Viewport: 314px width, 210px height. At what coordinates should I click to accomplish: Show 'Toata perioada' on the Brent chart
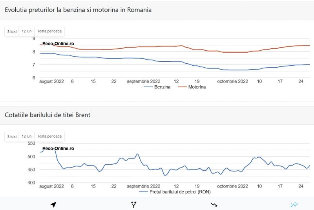[x=49, y=136]
